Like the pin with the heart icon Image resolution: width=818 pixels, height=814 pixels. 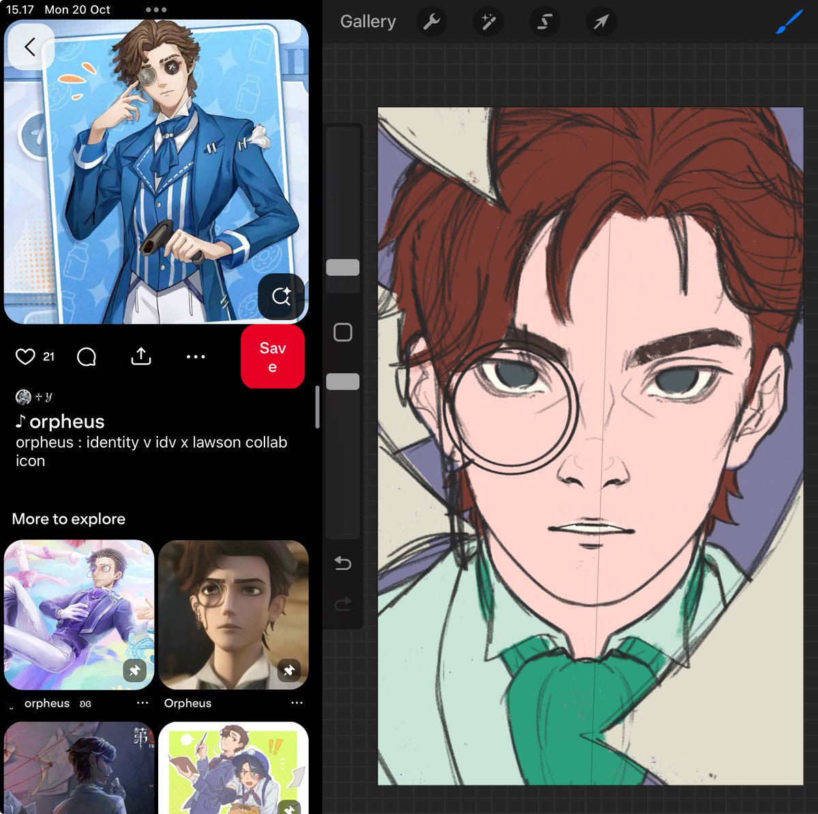(x=25, y=356)
